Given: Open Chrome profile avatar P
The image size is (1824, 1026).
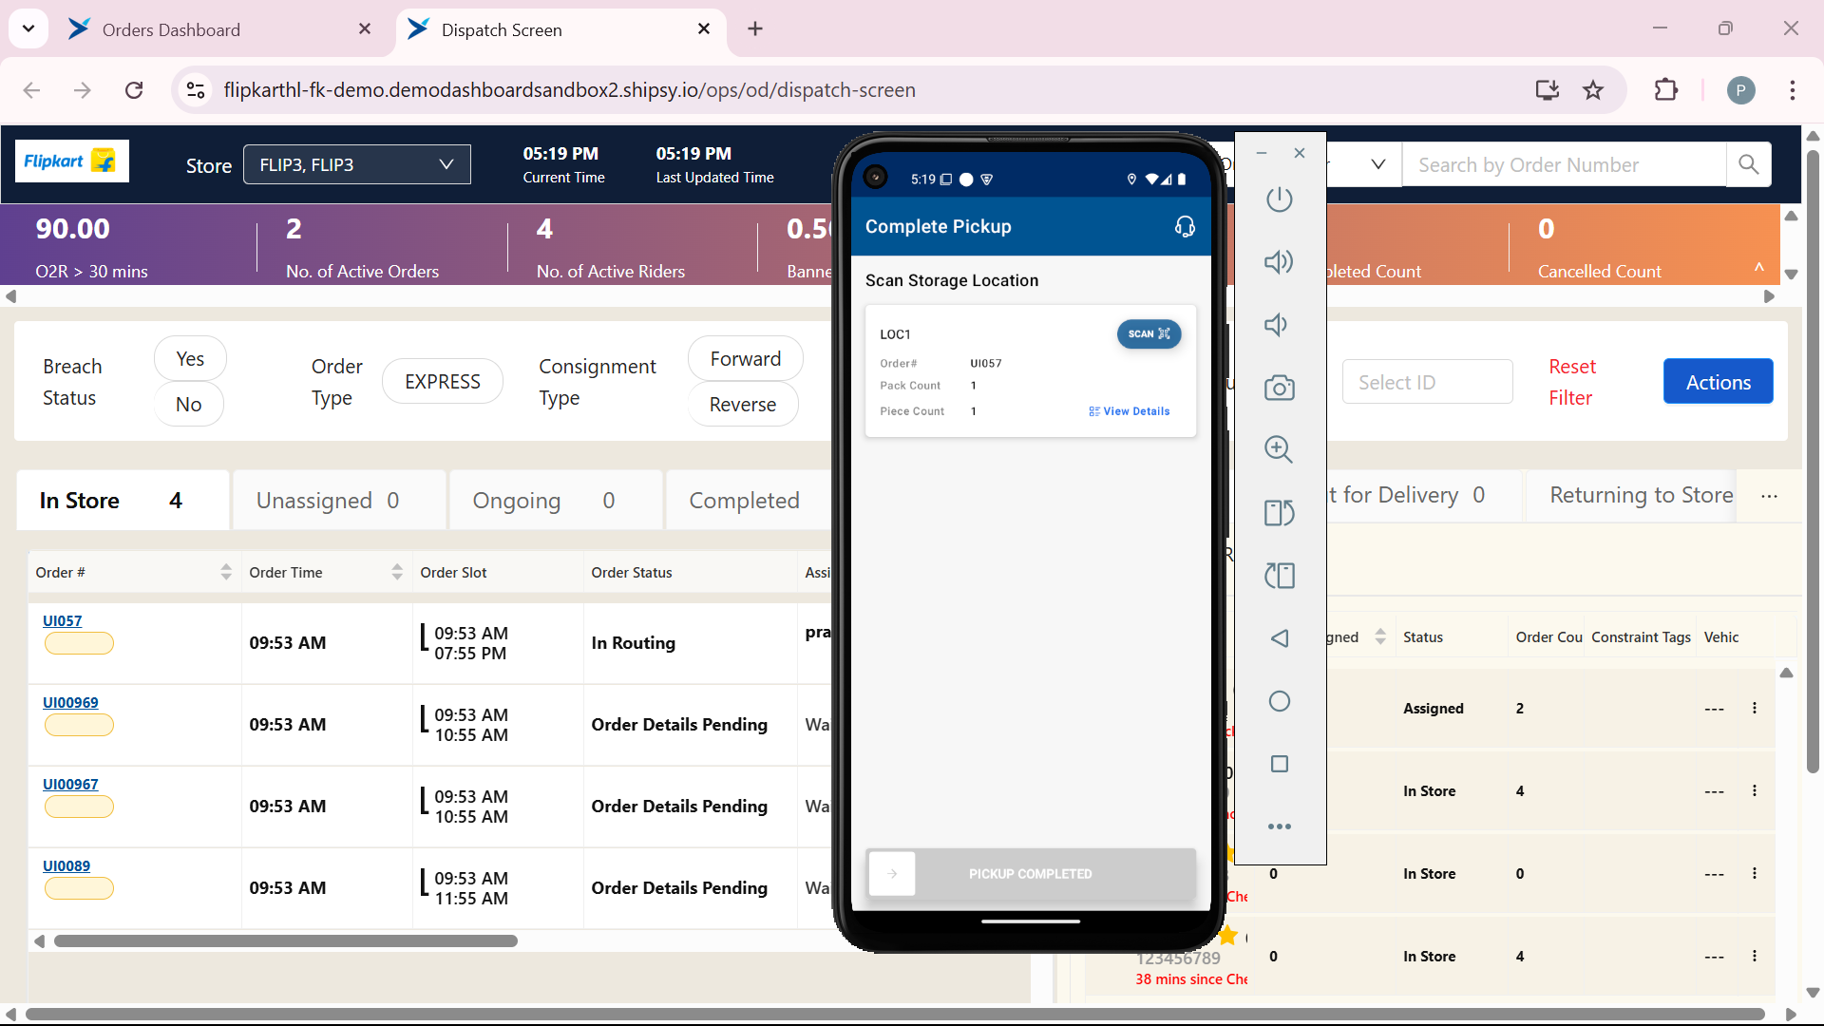Looking at the screenshot, I should [1740, 90].
